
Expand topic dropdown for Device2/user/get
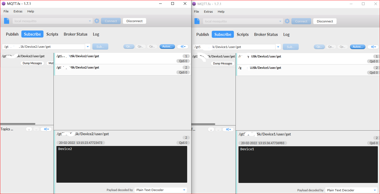click(x=88, y=47)
